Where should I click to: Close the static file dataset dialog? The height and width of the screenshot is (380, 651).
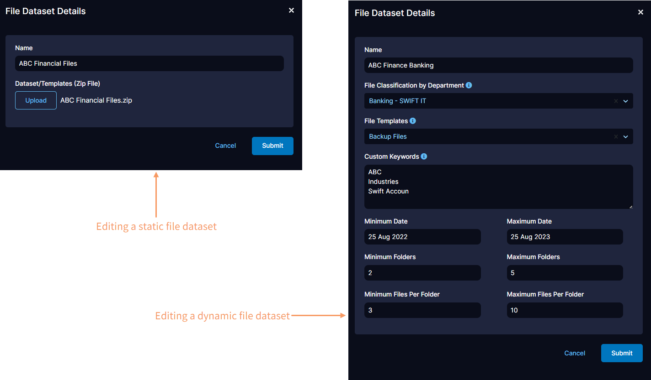(x=291, y=10)
